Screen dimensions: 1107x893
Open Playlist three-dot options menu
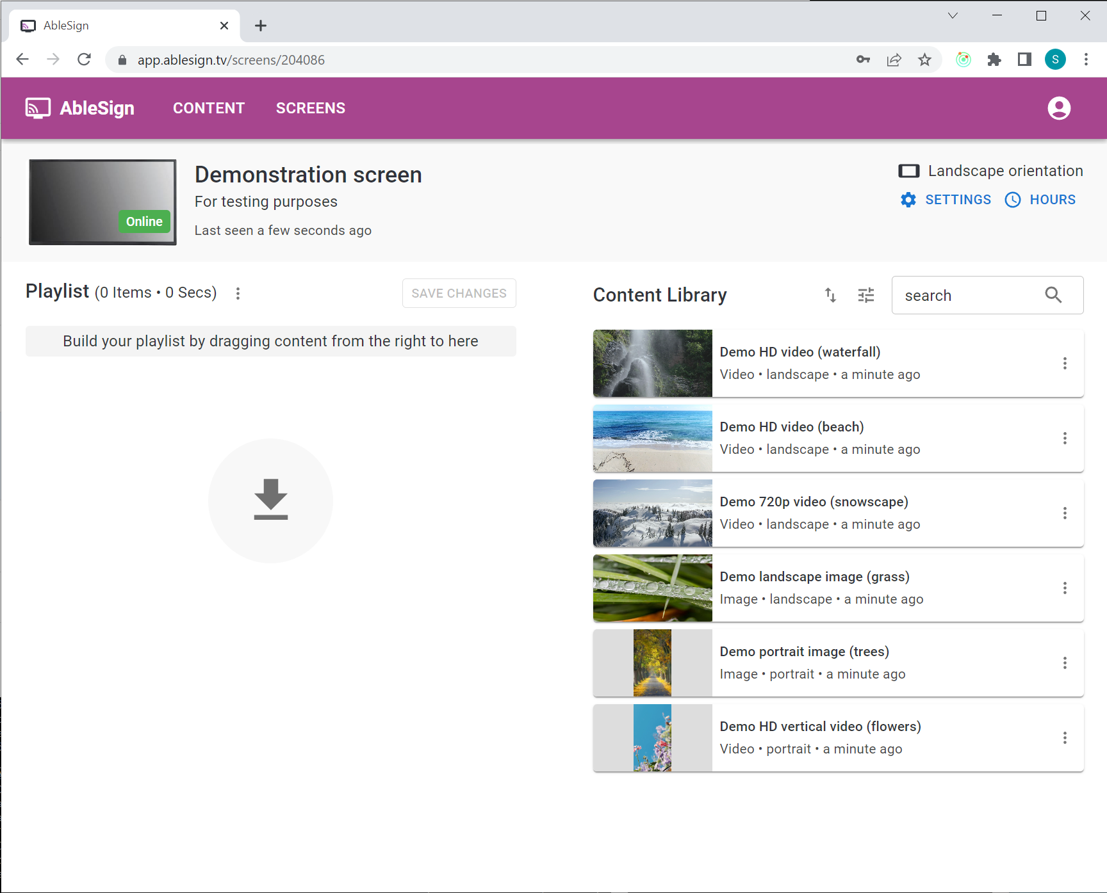(238, 293)
